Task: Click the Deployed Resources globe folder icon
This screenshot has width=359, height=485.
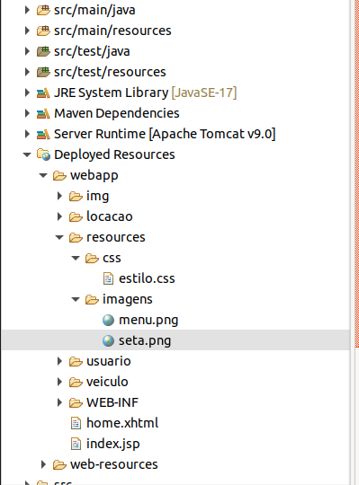Action: pyautogui.click(x=43, y=154)
